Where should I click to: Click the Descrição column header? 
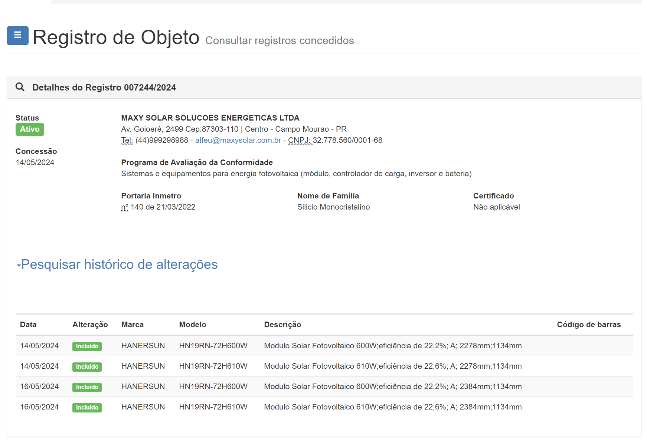(282, 325)
